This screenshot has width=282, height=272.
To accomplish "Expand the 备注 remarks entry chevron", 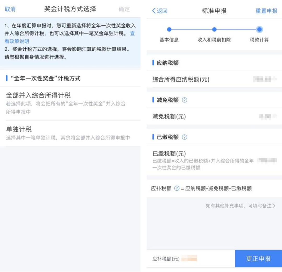I will 274,205.
